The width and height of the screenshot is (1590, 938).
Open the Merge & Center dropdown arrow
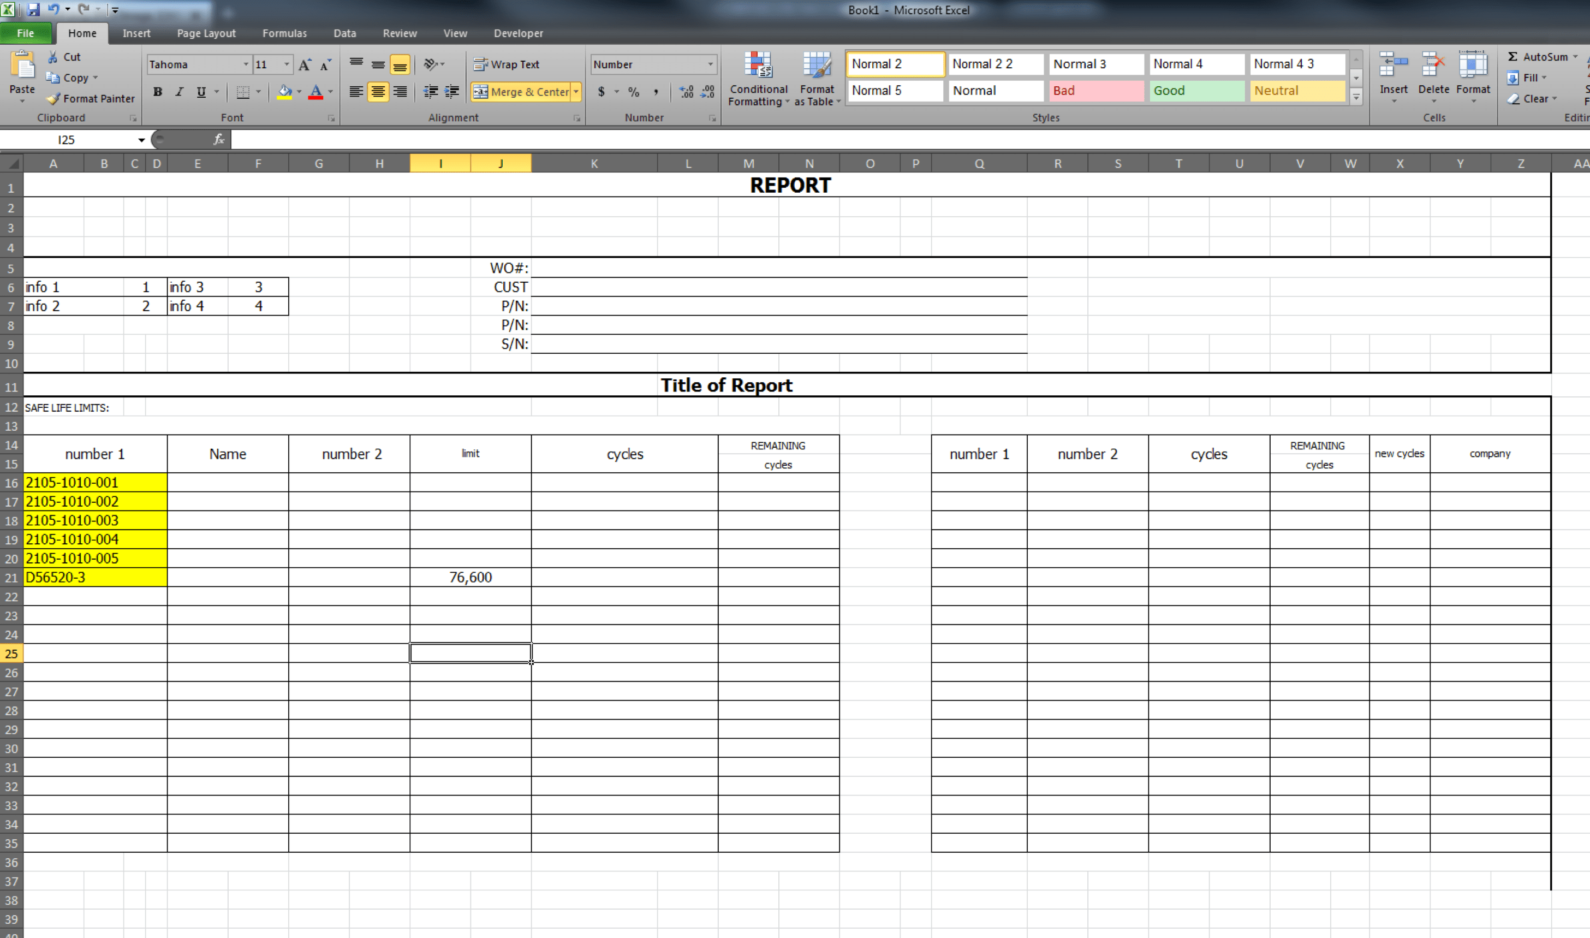coord(576,92)
